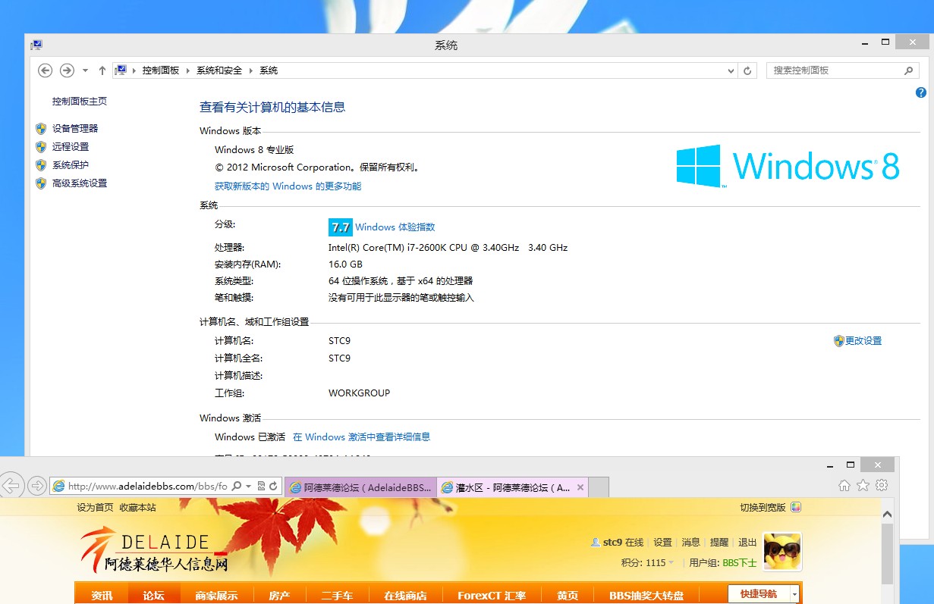Click the back arrow in the System window
This screenshot has width=934, height=604.
46,70
